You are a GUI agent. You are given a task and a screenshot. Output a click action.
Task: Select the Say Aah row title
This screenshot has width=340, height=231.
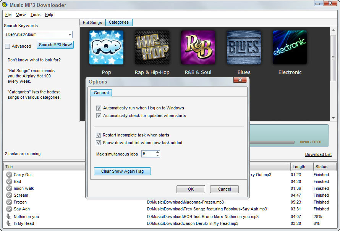pos(22,209)
